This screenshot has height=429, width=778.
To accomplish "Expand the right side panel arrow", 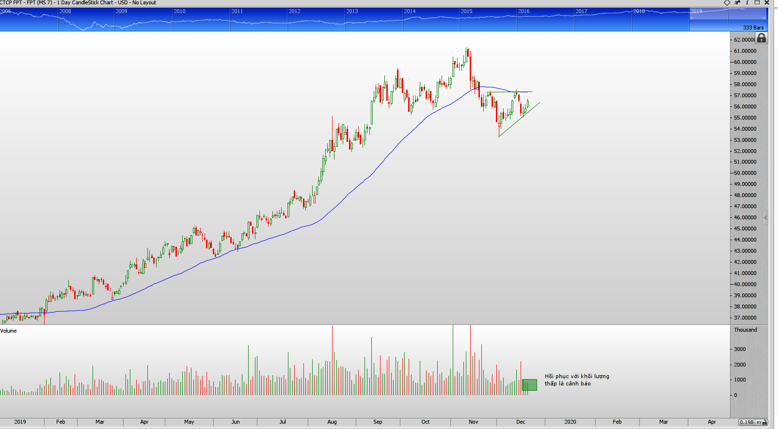I will coord(765,218).
